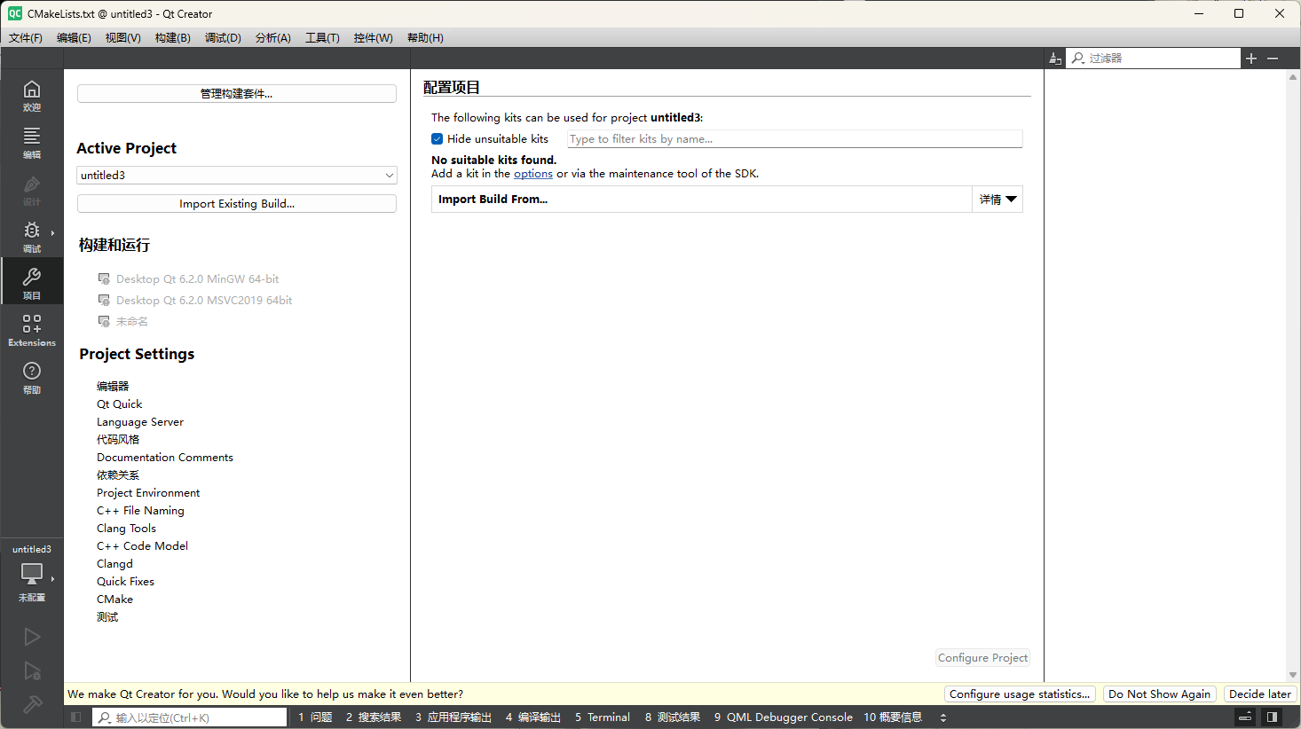The image size is (1301, 729).
Task: Switch to 编辑 edit mode
Action: [x=32, y=143]
